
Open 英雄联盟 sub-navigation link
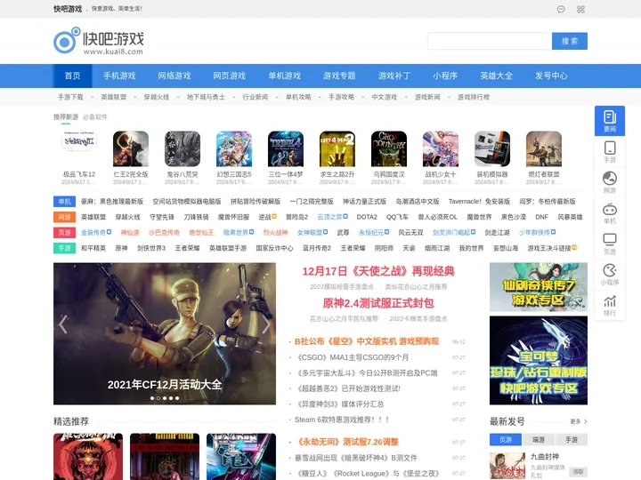[x=114, y=97]
